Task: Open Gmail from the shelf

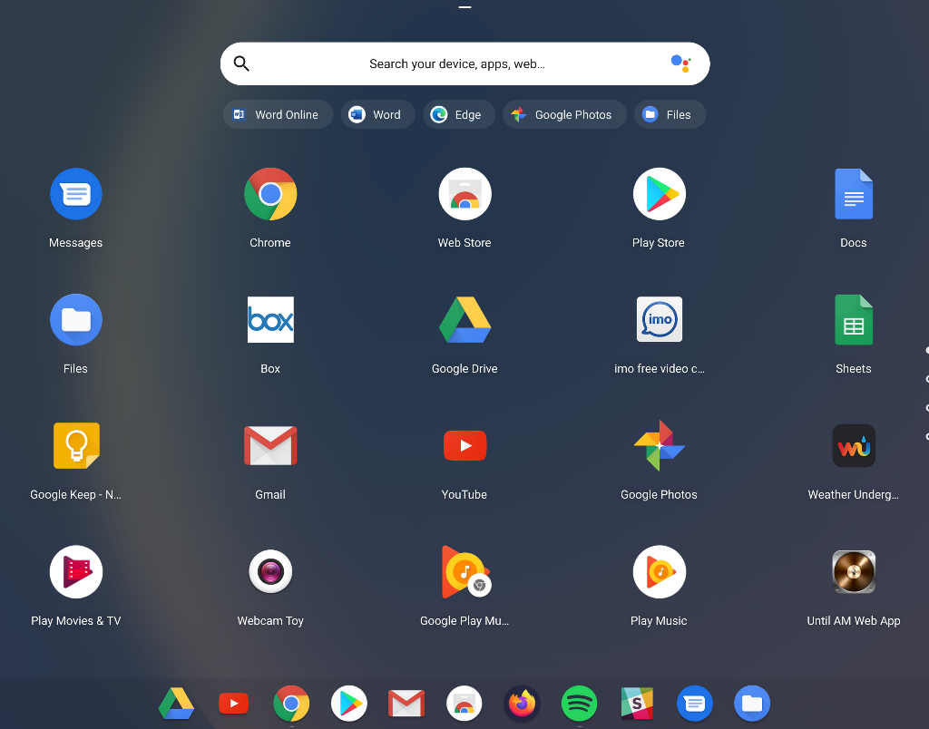Action: coord(406,704)
